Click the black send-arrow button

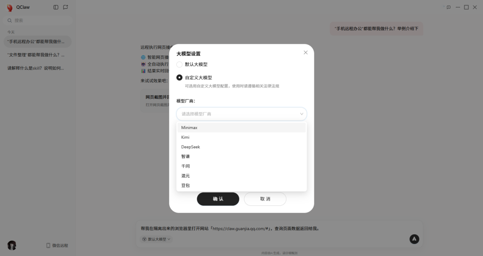(x=414, y=239)
